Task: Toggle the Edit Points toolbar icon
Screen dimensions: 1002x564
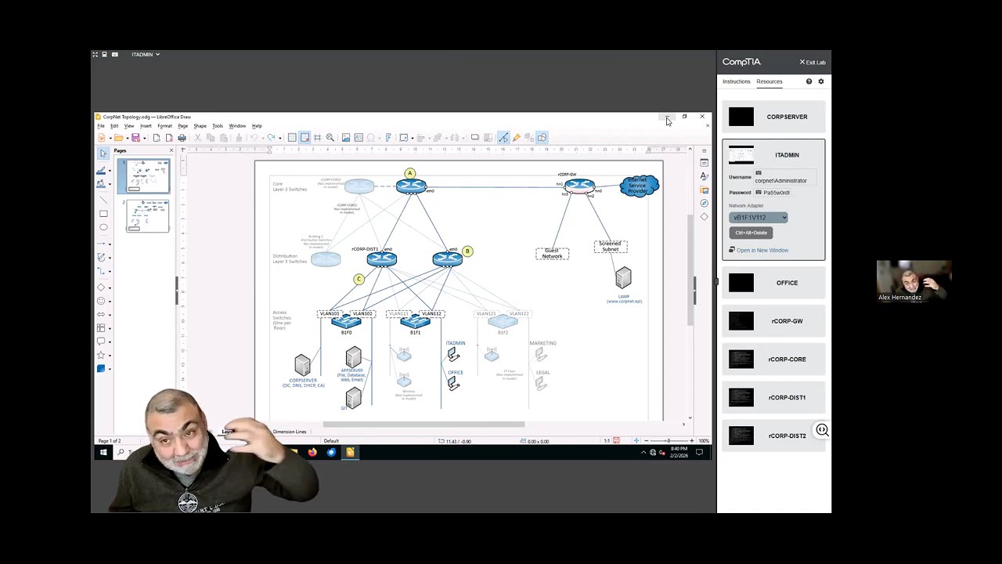Action: 503,138
